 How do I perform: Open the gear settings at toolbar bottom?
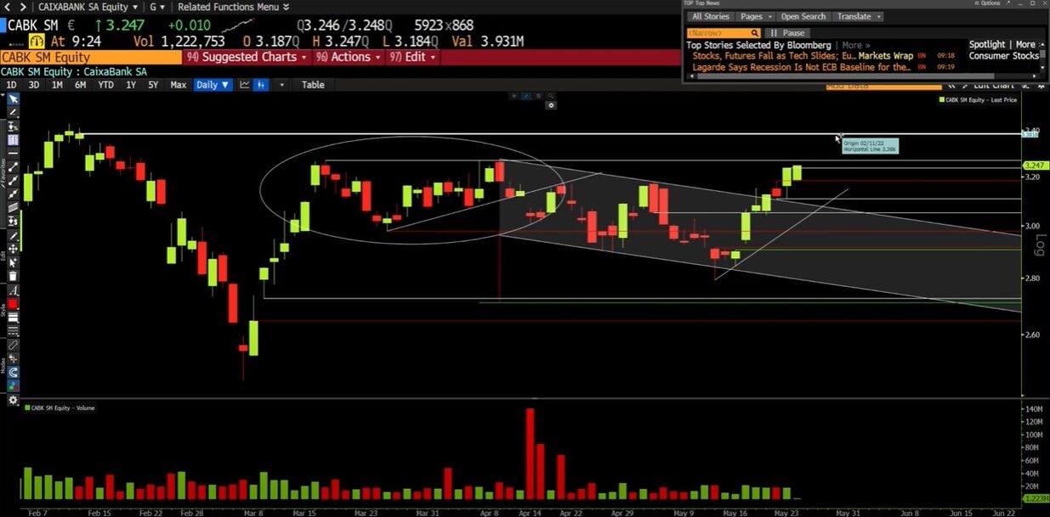click(13, 400)
